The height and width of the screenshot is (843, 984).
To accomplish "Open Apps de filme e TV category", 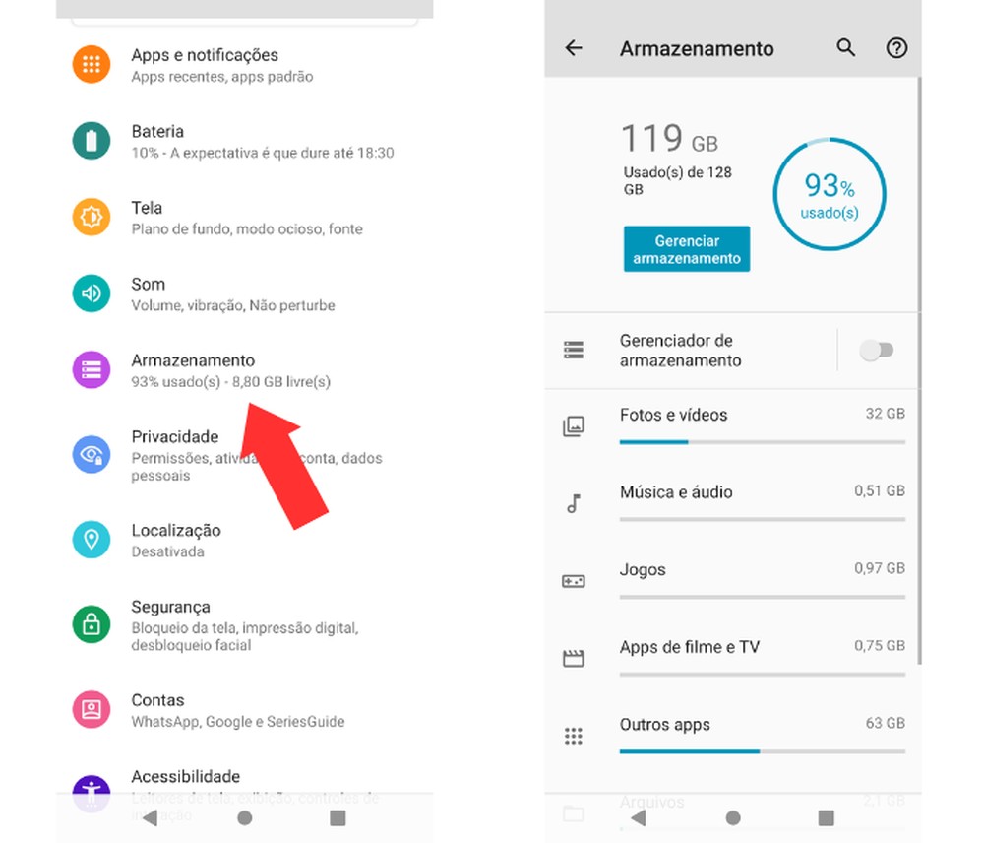I will [x=733, y=658].
